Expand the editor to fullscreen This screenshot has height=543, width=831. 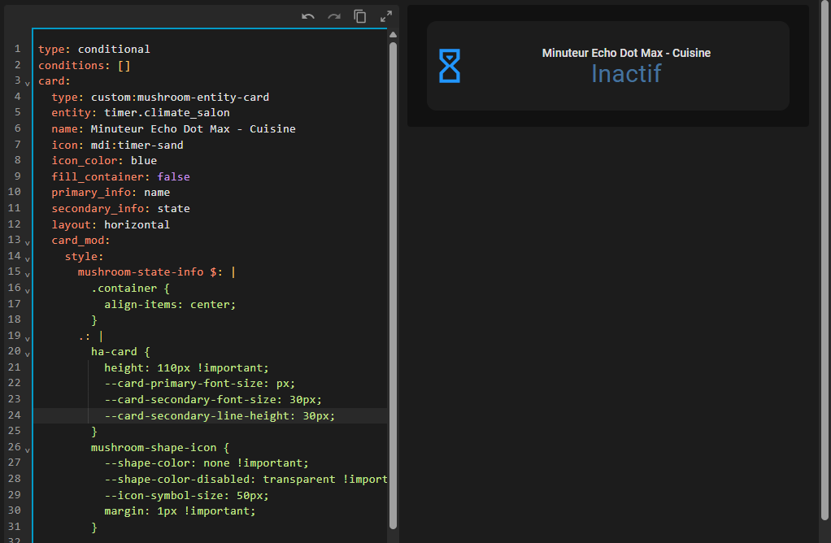point(386,16)
